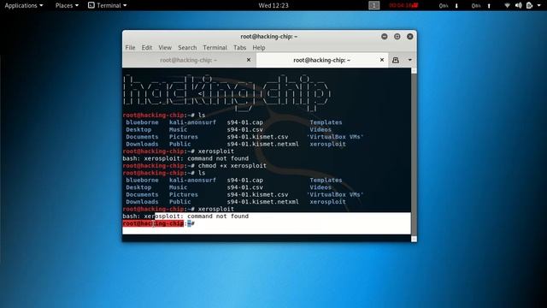Click first 'blueborne' directory name
Image resolution: width=547 pixels, height=308 pixels.
click(x=142, y=122)
